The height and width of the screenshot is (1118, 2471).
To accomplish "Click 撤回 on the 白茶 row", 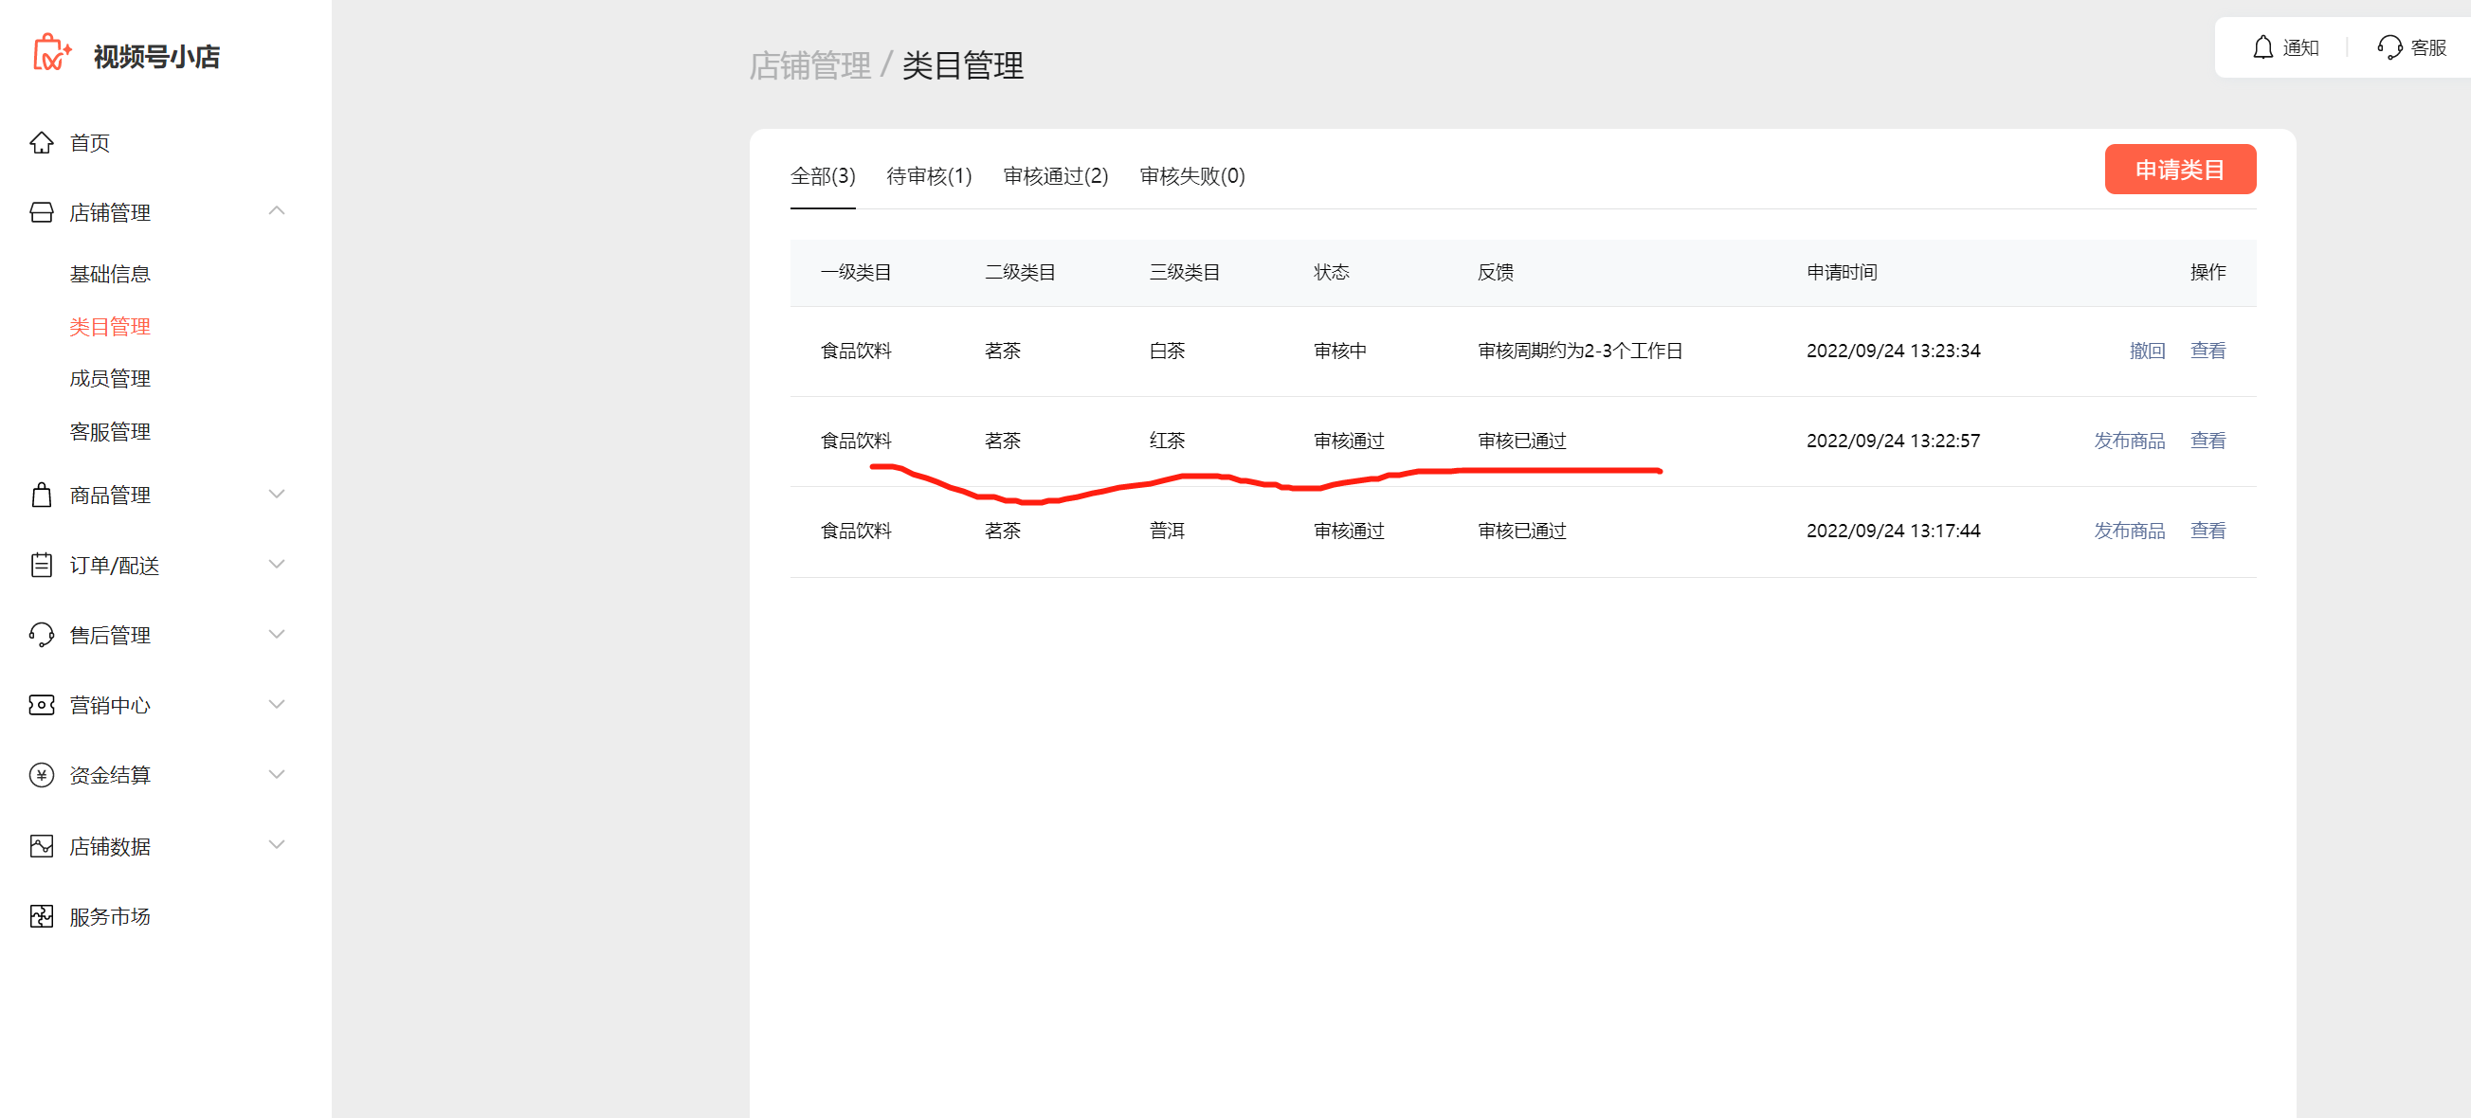I will 2146,351.
